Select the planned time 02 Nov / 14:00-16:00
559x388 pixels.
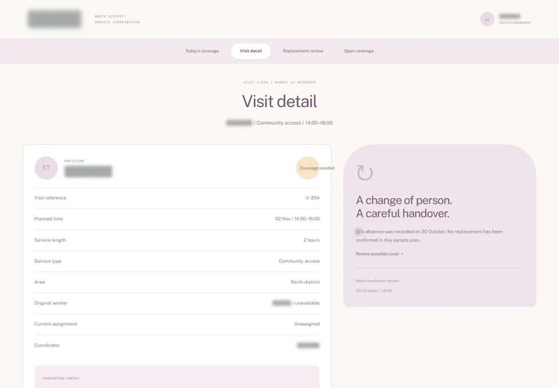(x=297, y=219)
